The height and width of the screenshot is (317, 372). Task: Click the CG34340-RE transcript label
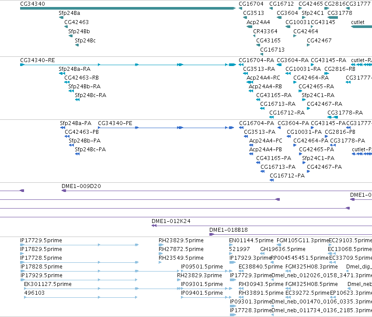coord(38,60)
